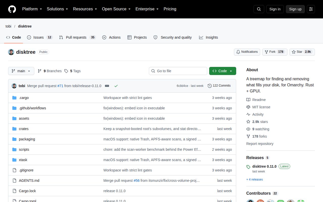The image size is (323, 202).
Task: Click the folder icon for .github/workflows
Action: coord(14,108)
